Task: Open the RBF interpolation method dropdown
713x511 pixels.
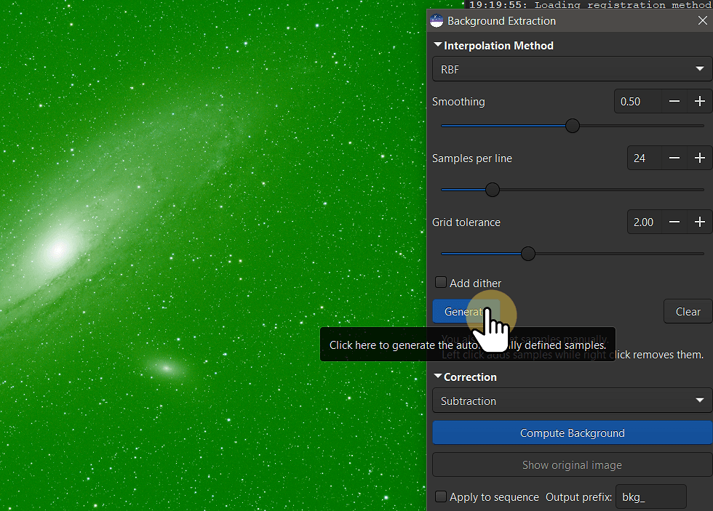Action: (572, 70)
